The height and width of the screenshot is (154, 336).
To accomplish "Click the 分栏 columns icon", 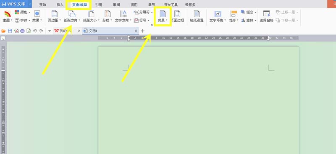I will 108,14.
